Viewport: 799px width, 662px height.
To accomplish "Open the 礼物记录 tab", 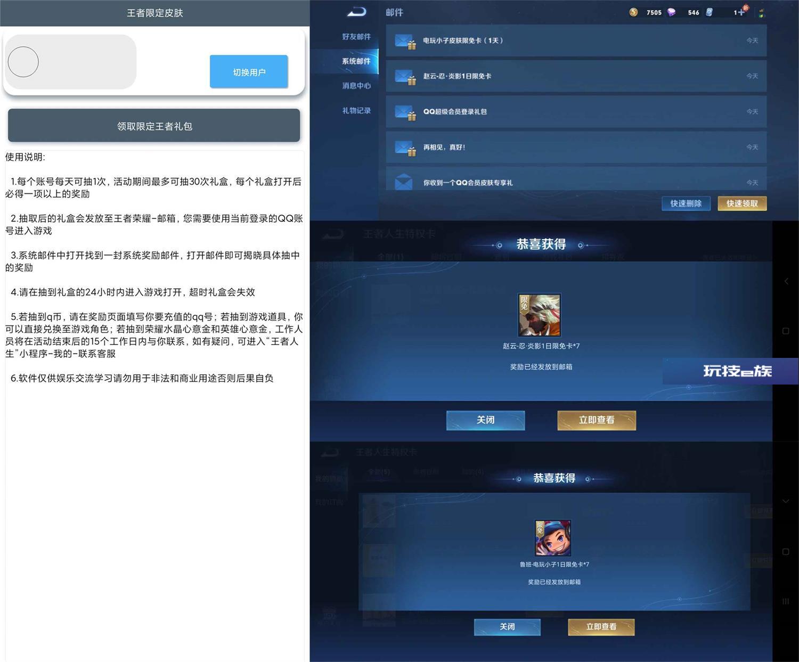I will [x=356, y=111].
